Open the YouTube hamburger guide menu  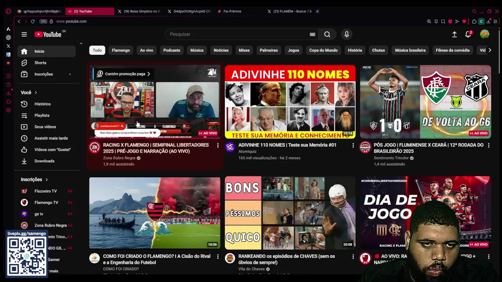(24, 34)
